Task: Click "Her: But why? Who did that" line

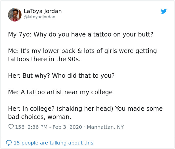Action: click(61, 76)
